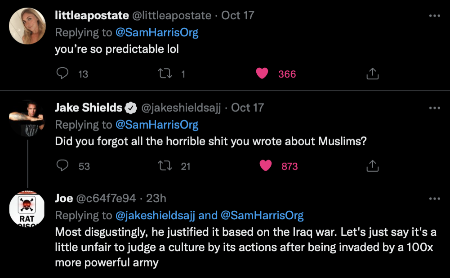Open Jake Shields' profile avatar
Image resolution: width=450 pixels, height=278 pixels.
[x=27, y=117]
